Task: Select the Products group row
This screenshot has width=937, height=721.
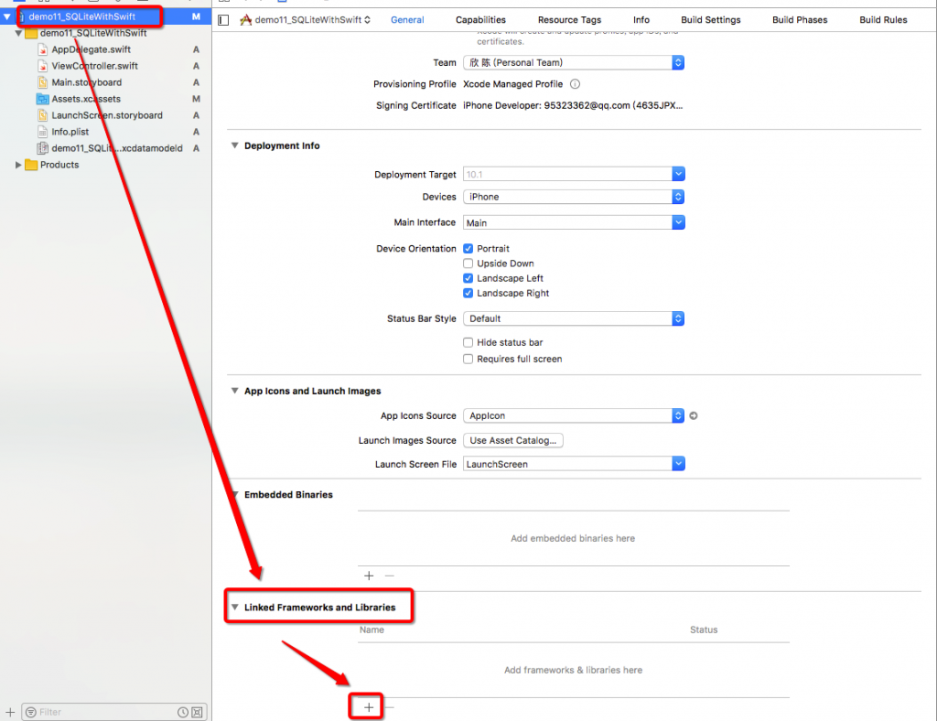Action: coord(106,165)
